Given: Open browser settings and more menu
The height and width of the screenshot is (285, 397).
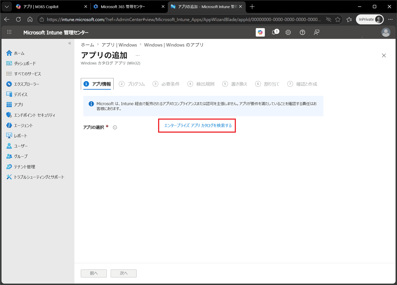Looking at the screenshot, I should [x=390, y=19].
